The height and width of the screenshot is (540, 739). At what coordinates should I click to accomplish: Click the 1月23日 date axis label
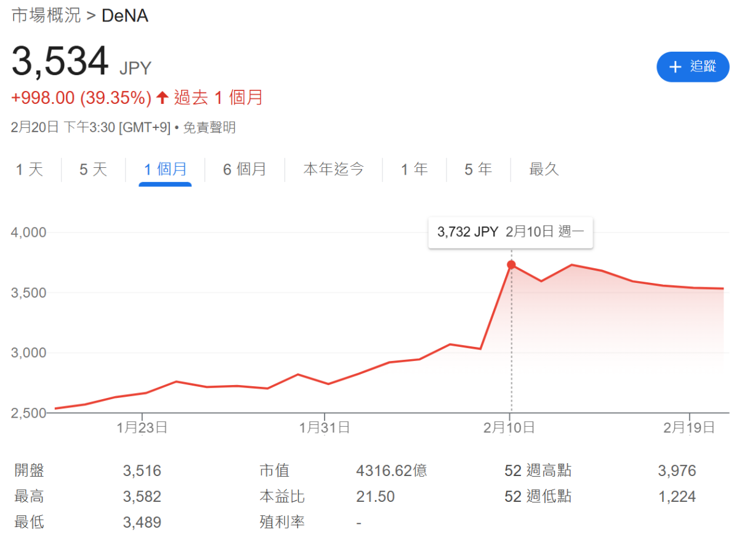tap(142, 427)
